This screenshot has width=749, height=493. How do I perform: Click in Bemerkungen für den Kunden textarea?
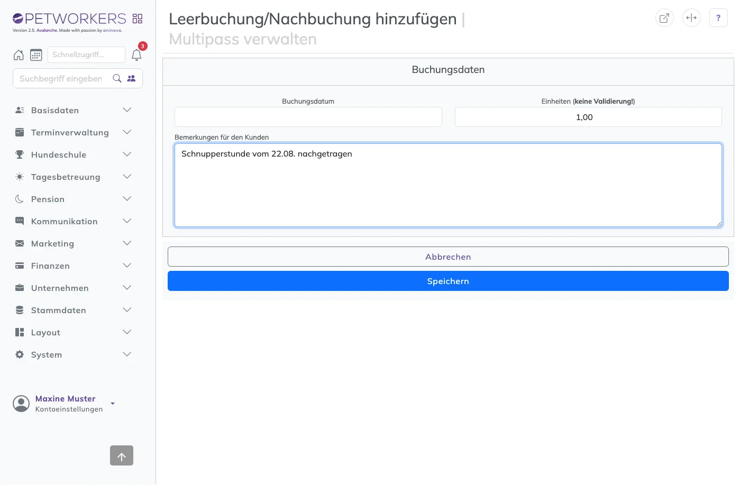[x=448, y=185]
